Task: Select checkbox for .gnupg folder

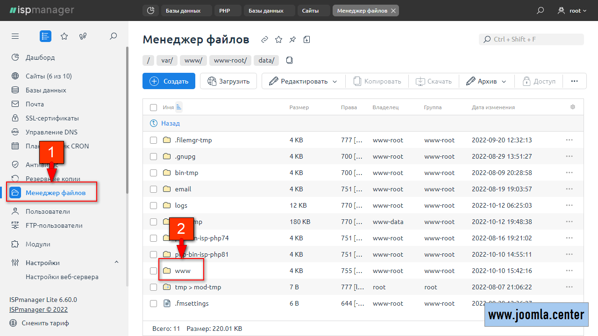Action: tap(153, 156)
